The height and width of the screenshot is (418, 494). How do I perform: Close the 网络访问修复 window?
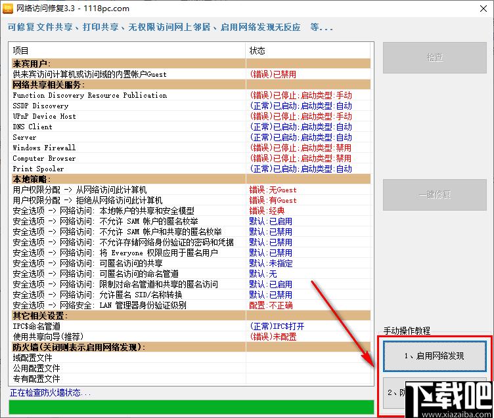pos(483,9)
